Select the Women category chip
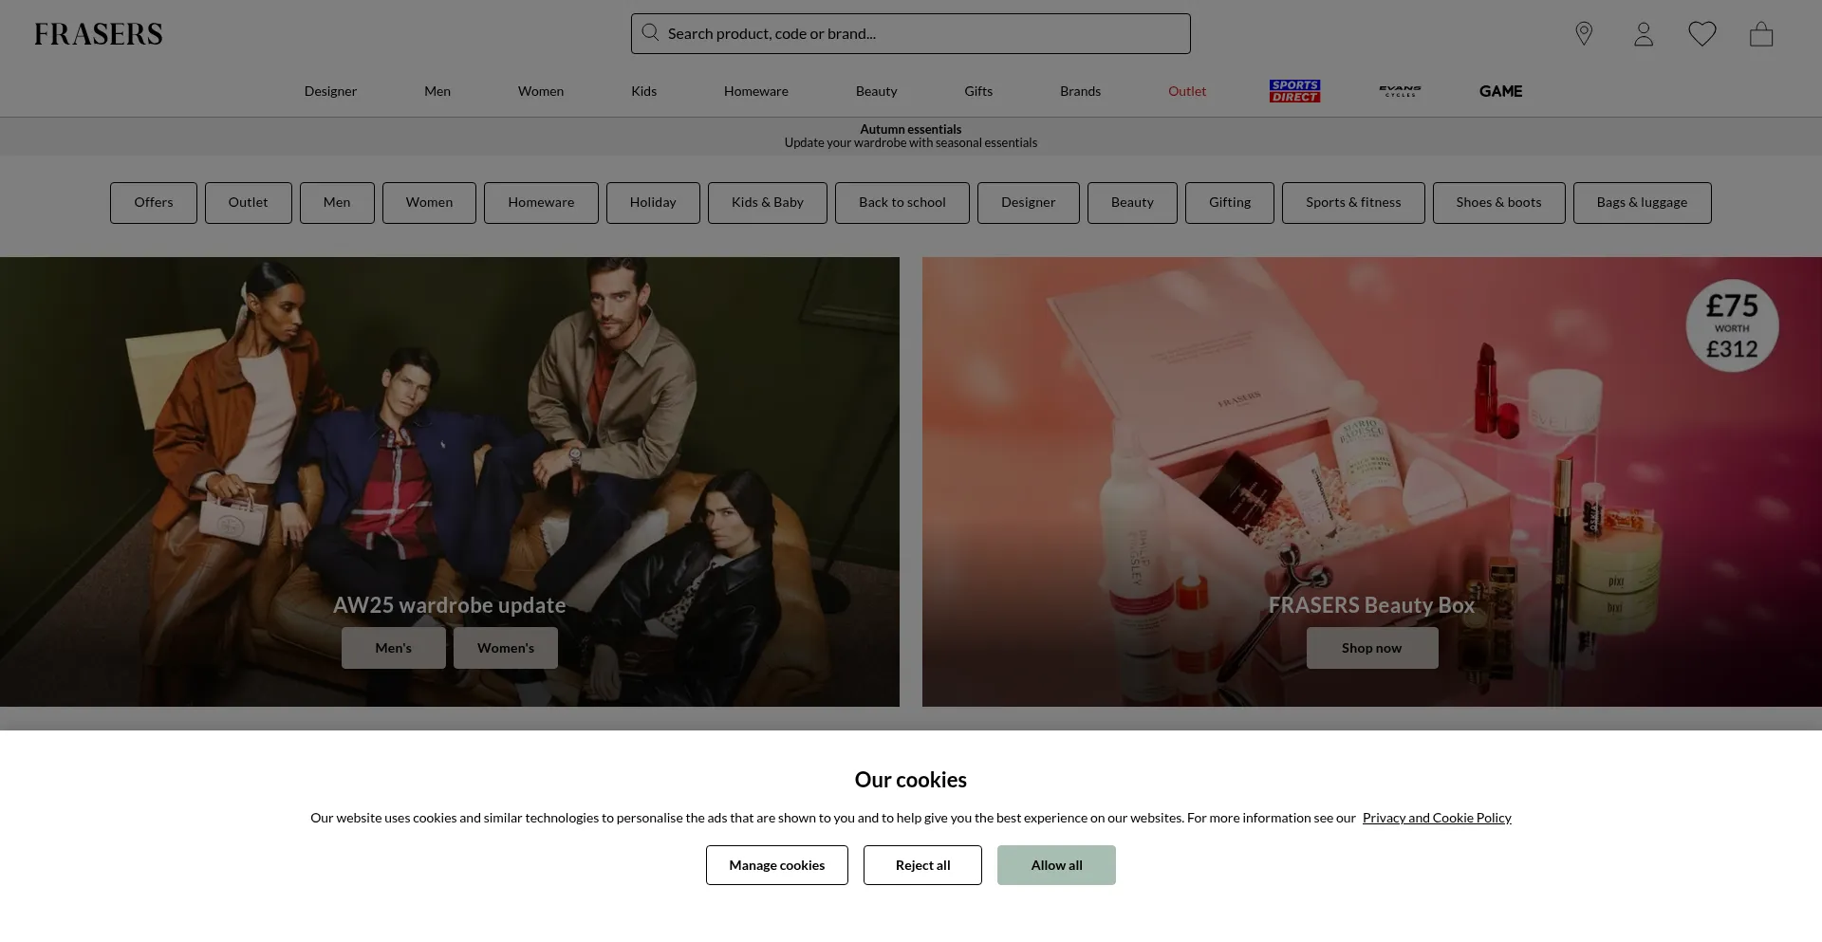 [x=429, y=203]
